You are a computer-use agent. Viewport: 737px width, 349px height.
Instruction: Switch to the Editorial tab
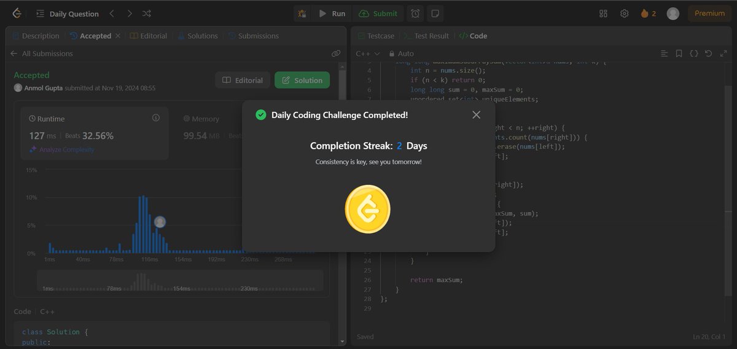tap(149, 36)
